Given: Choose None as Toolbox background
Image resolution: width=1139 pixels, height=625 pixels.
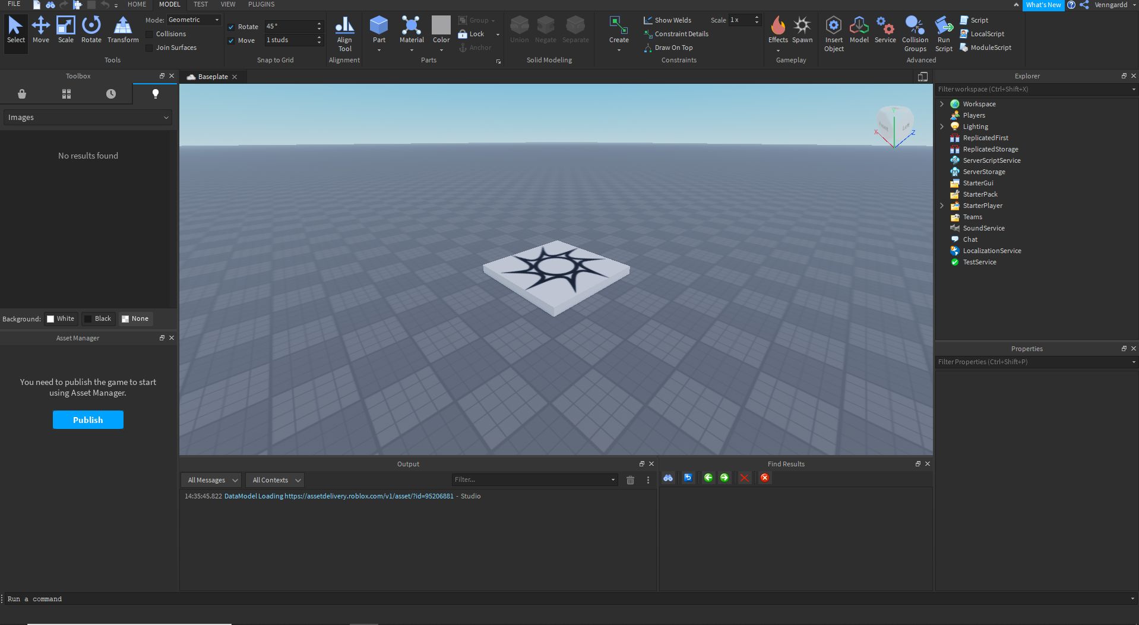Looking at the screenshot, I should click(x=135, y=318).
